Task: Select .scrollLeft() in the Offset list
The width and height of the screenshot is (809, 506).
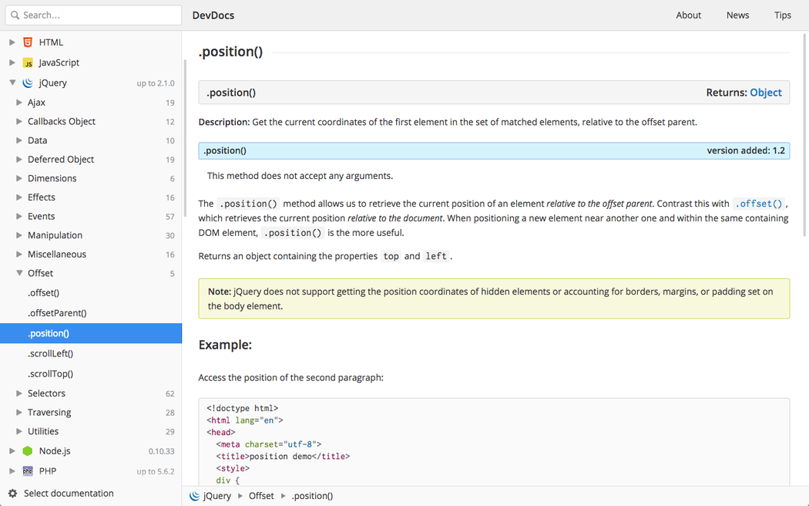Action: pyautogui.click(x=50, y=353)
